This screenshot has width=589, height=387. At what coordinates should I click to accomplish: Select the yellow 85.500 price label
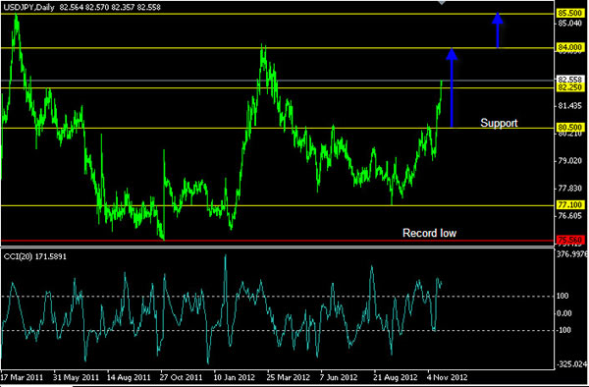[570, 13]
